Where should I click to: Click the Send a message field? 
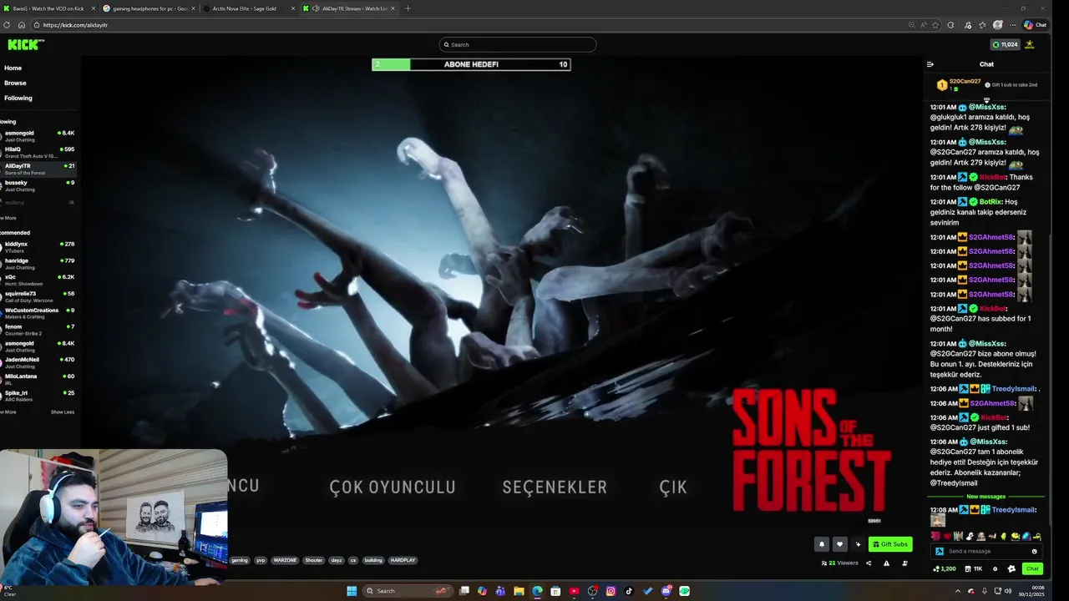click(986, 551)
